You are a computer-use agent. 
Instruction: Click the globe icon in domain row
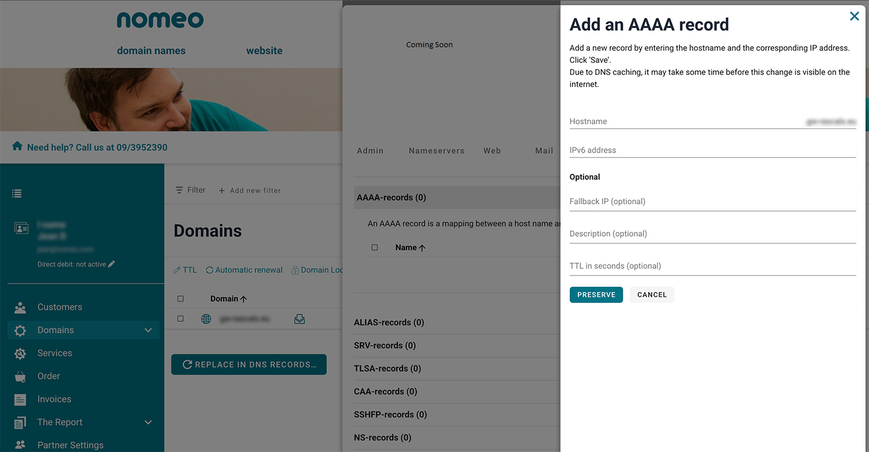pos(206,319)
